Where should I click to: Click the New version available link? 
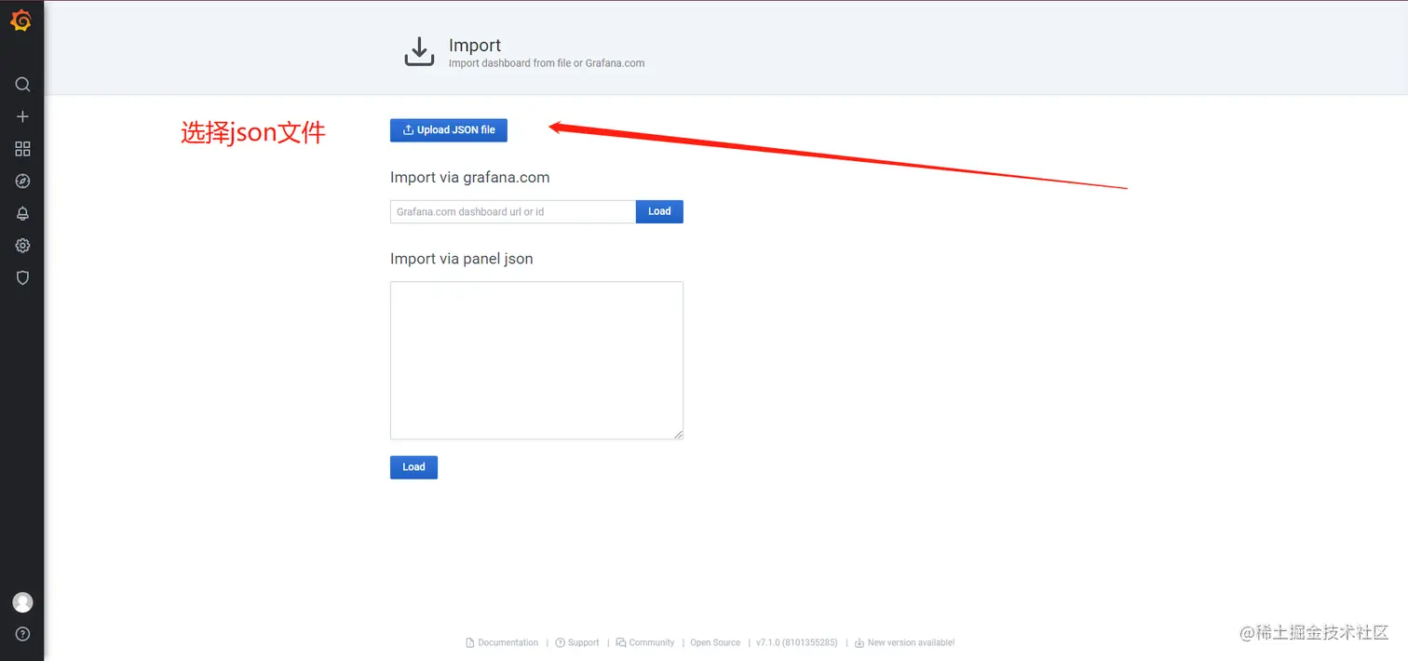tap(904, 642)
